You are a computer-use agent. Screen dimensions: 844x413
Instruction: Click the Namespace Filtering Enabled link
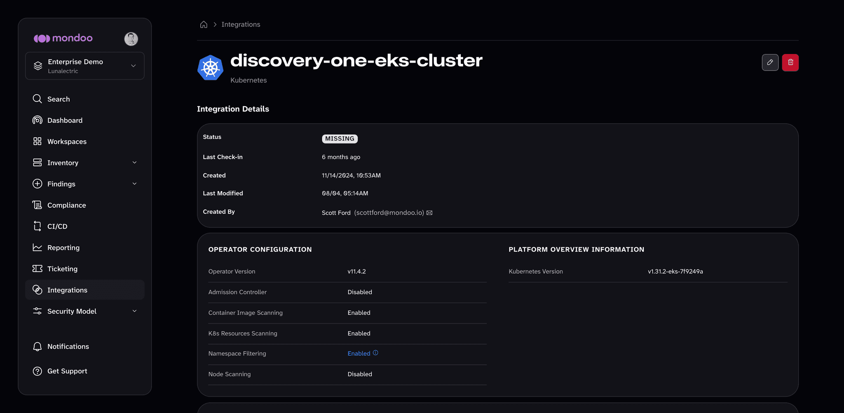click(x=359, y=354)
